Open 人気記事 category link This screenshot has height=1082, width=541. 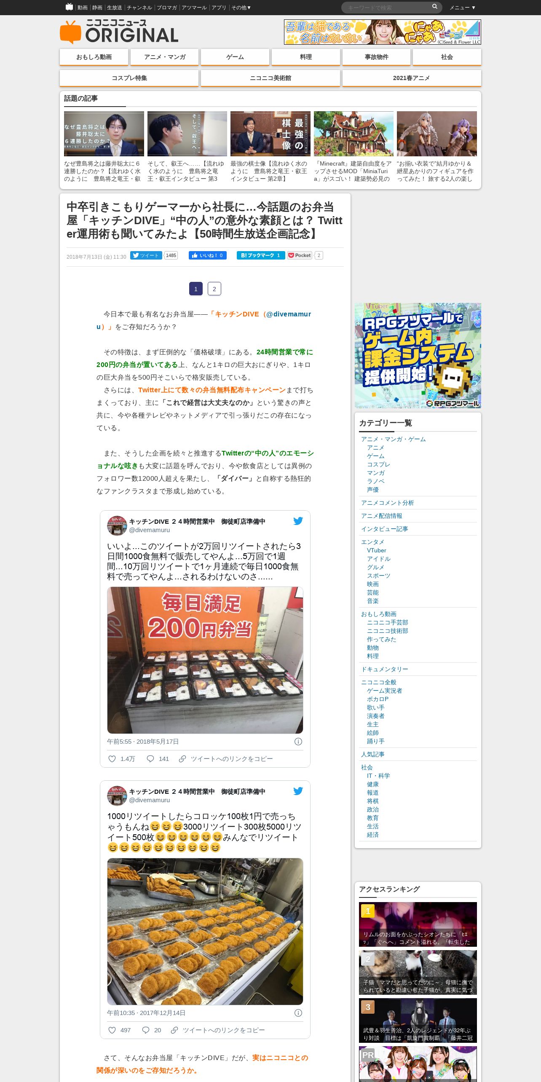coord(372,754)
